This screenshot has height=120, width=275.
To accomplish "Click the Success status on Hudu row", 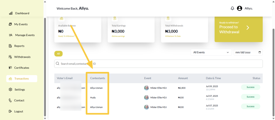I will [250, 97].
